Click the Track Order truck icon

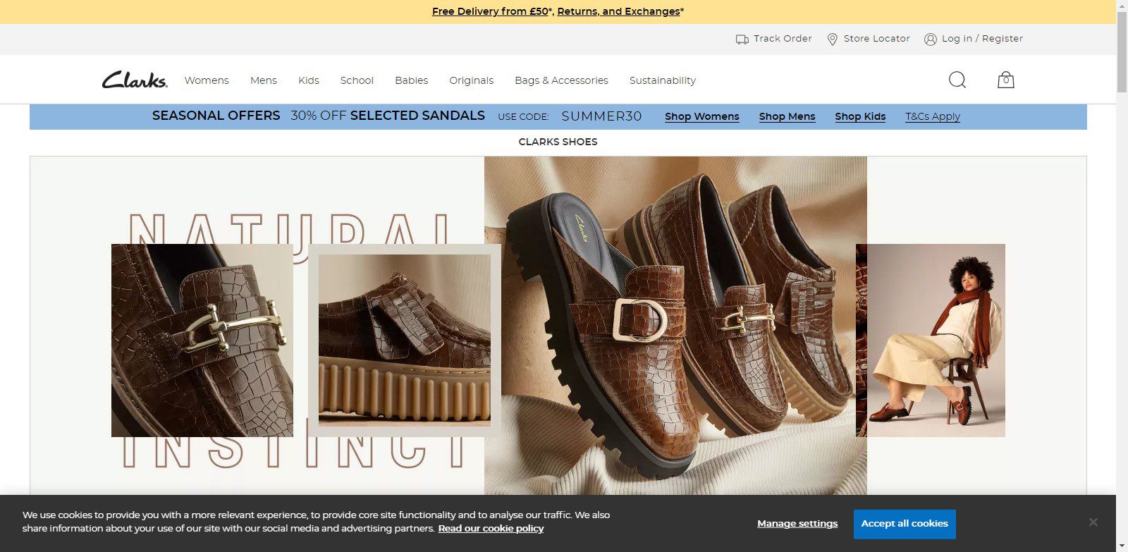pos(742,39)
